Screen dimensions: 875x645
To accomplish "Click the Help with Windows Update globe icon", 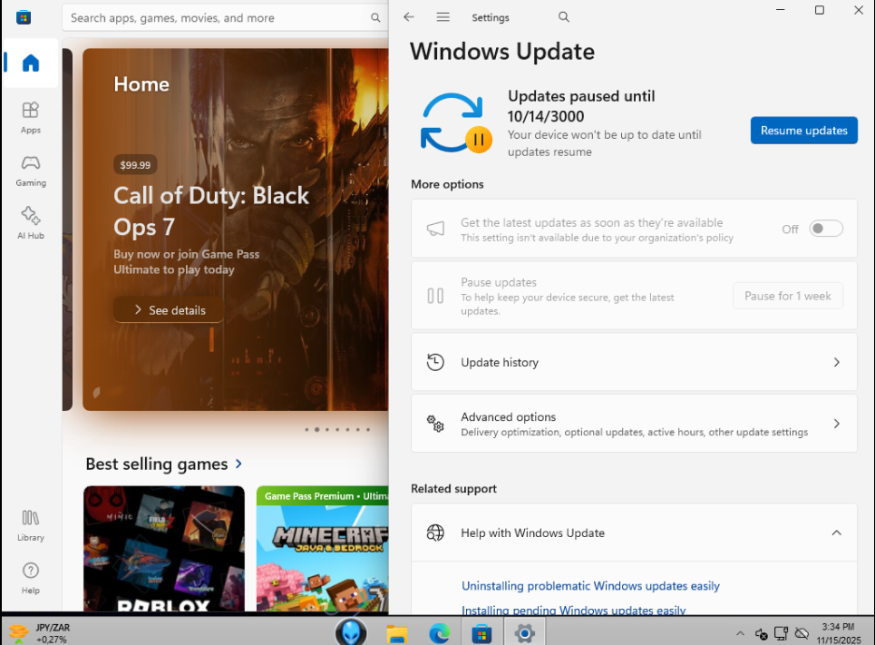I will 435,533.
